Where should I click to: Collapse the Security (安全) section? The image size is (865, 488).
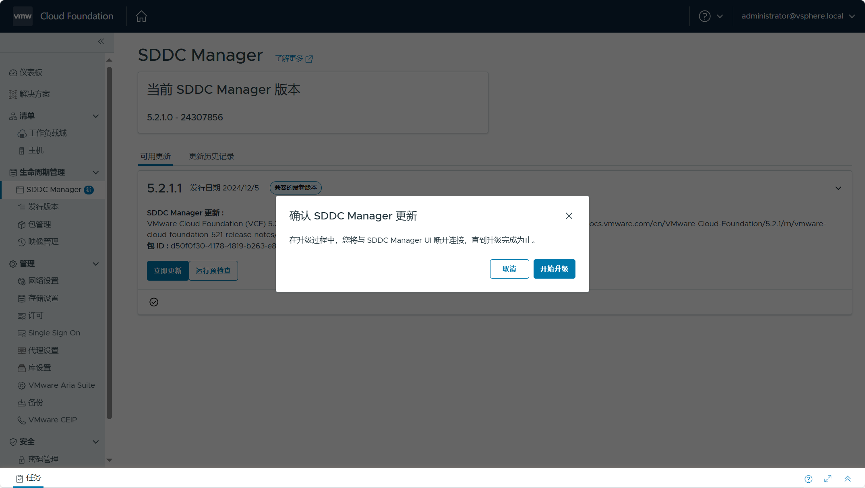coord(96,442)
